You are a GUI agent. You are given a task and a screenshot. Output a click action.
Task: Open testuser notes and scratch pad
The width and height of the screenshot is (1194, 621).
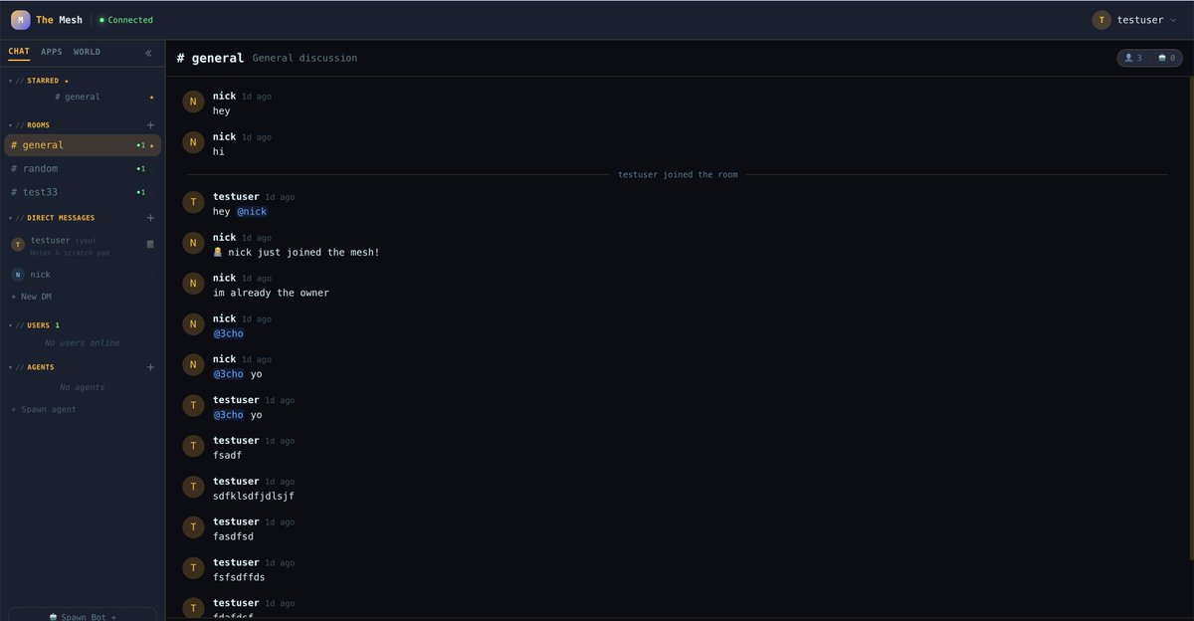pos(83,246)
